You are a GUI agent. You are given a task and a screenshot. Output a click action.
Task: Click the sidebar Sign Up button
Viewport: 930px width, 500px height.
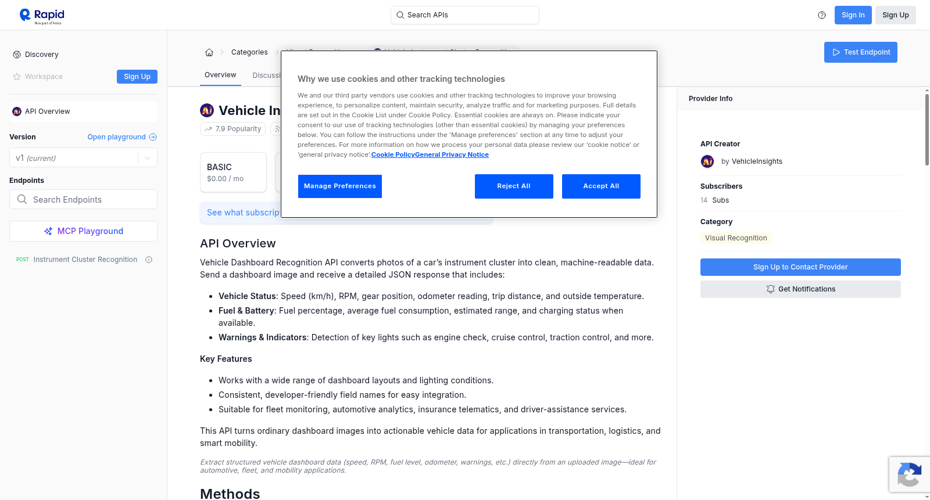pyautogui.click(x=137, y=77)
